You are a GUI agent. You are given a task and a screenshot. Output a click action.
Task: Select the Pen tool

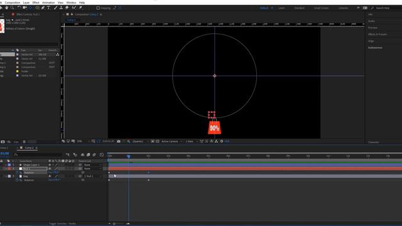[43, 8]
